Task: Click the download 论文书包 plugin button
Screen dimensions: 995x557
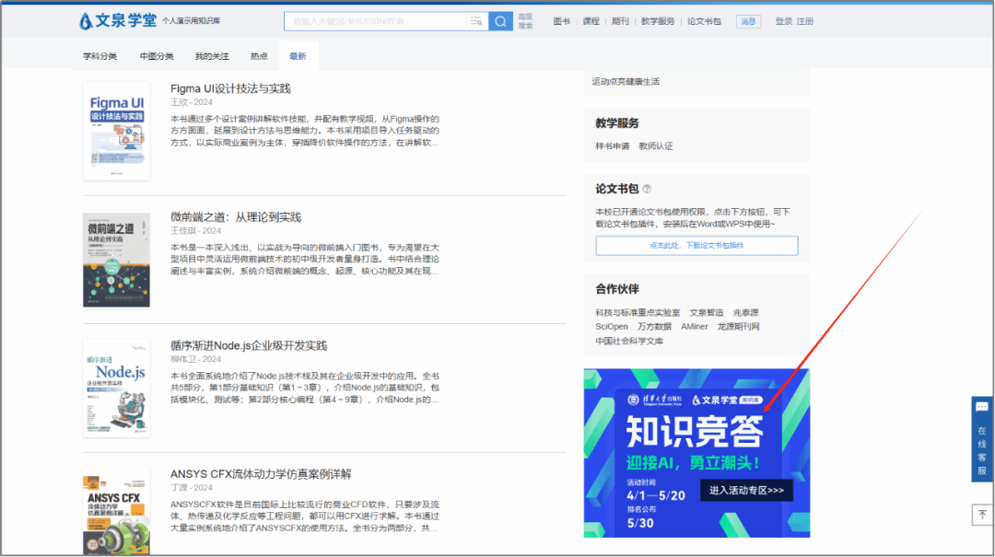Action: click(x=696, y=246)
